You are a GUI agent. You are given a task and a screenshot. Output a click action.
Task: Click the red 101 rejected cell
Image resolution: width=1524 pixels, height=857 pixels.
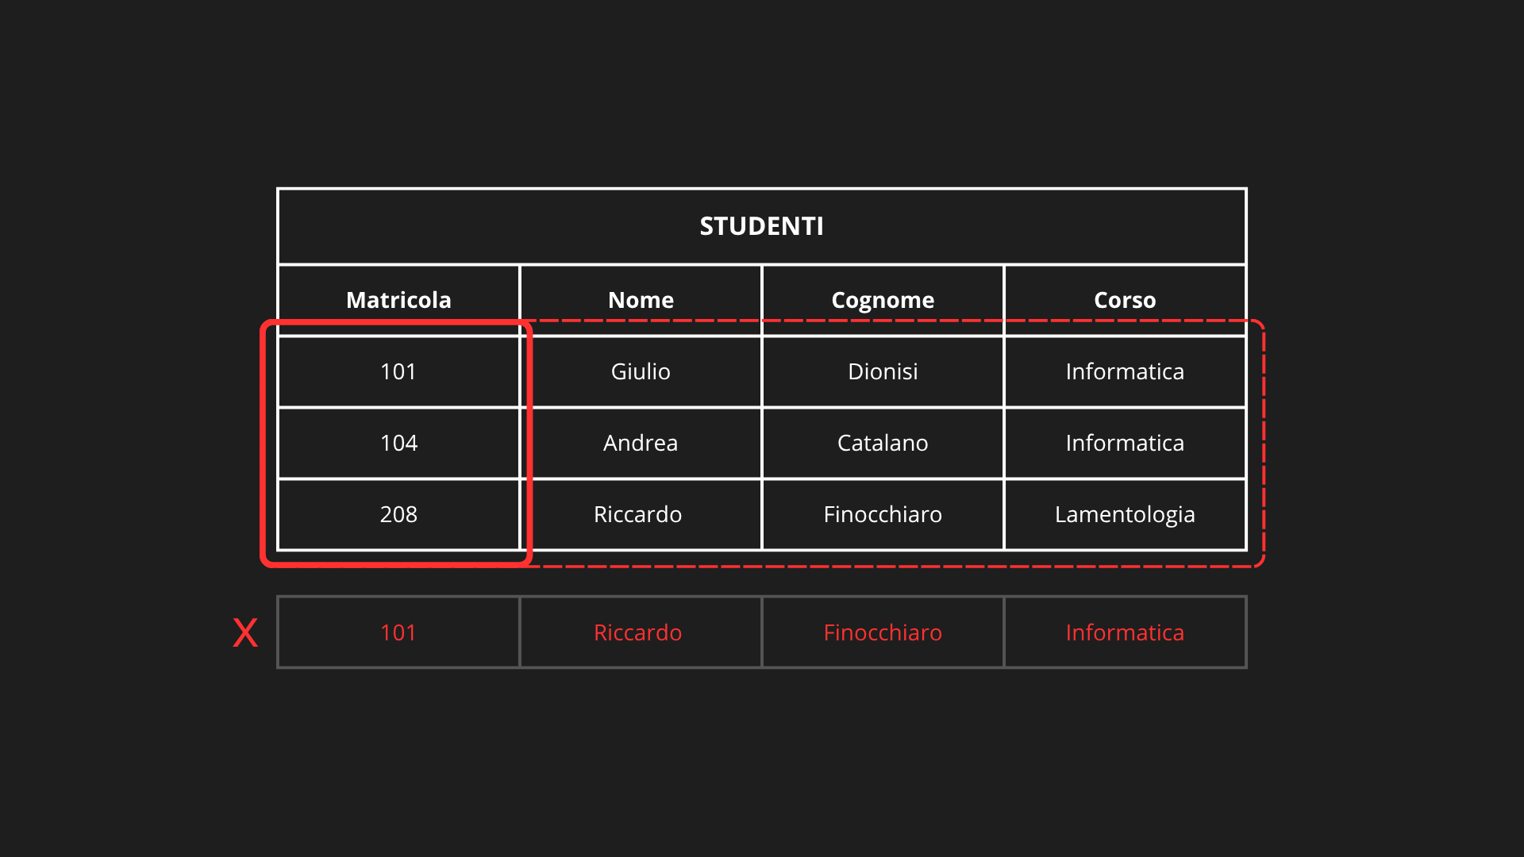pos(398,632)
